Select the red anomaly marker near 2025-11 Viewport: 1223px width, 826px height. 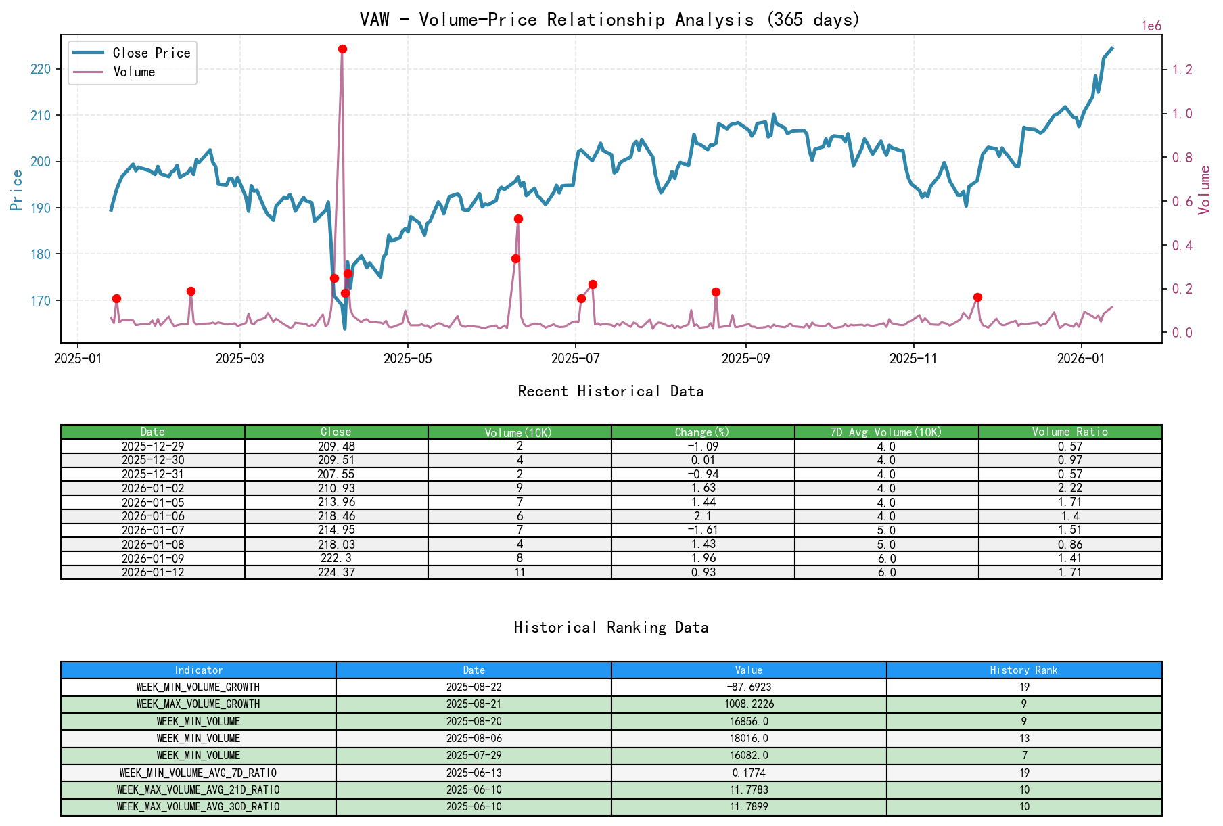[x=977, y=296]
